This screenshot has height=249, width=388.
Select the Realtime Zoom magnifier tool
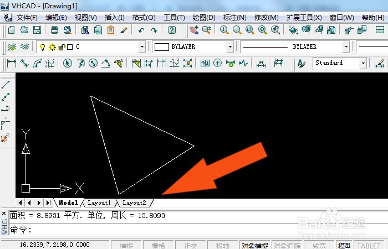coord(207,30)
